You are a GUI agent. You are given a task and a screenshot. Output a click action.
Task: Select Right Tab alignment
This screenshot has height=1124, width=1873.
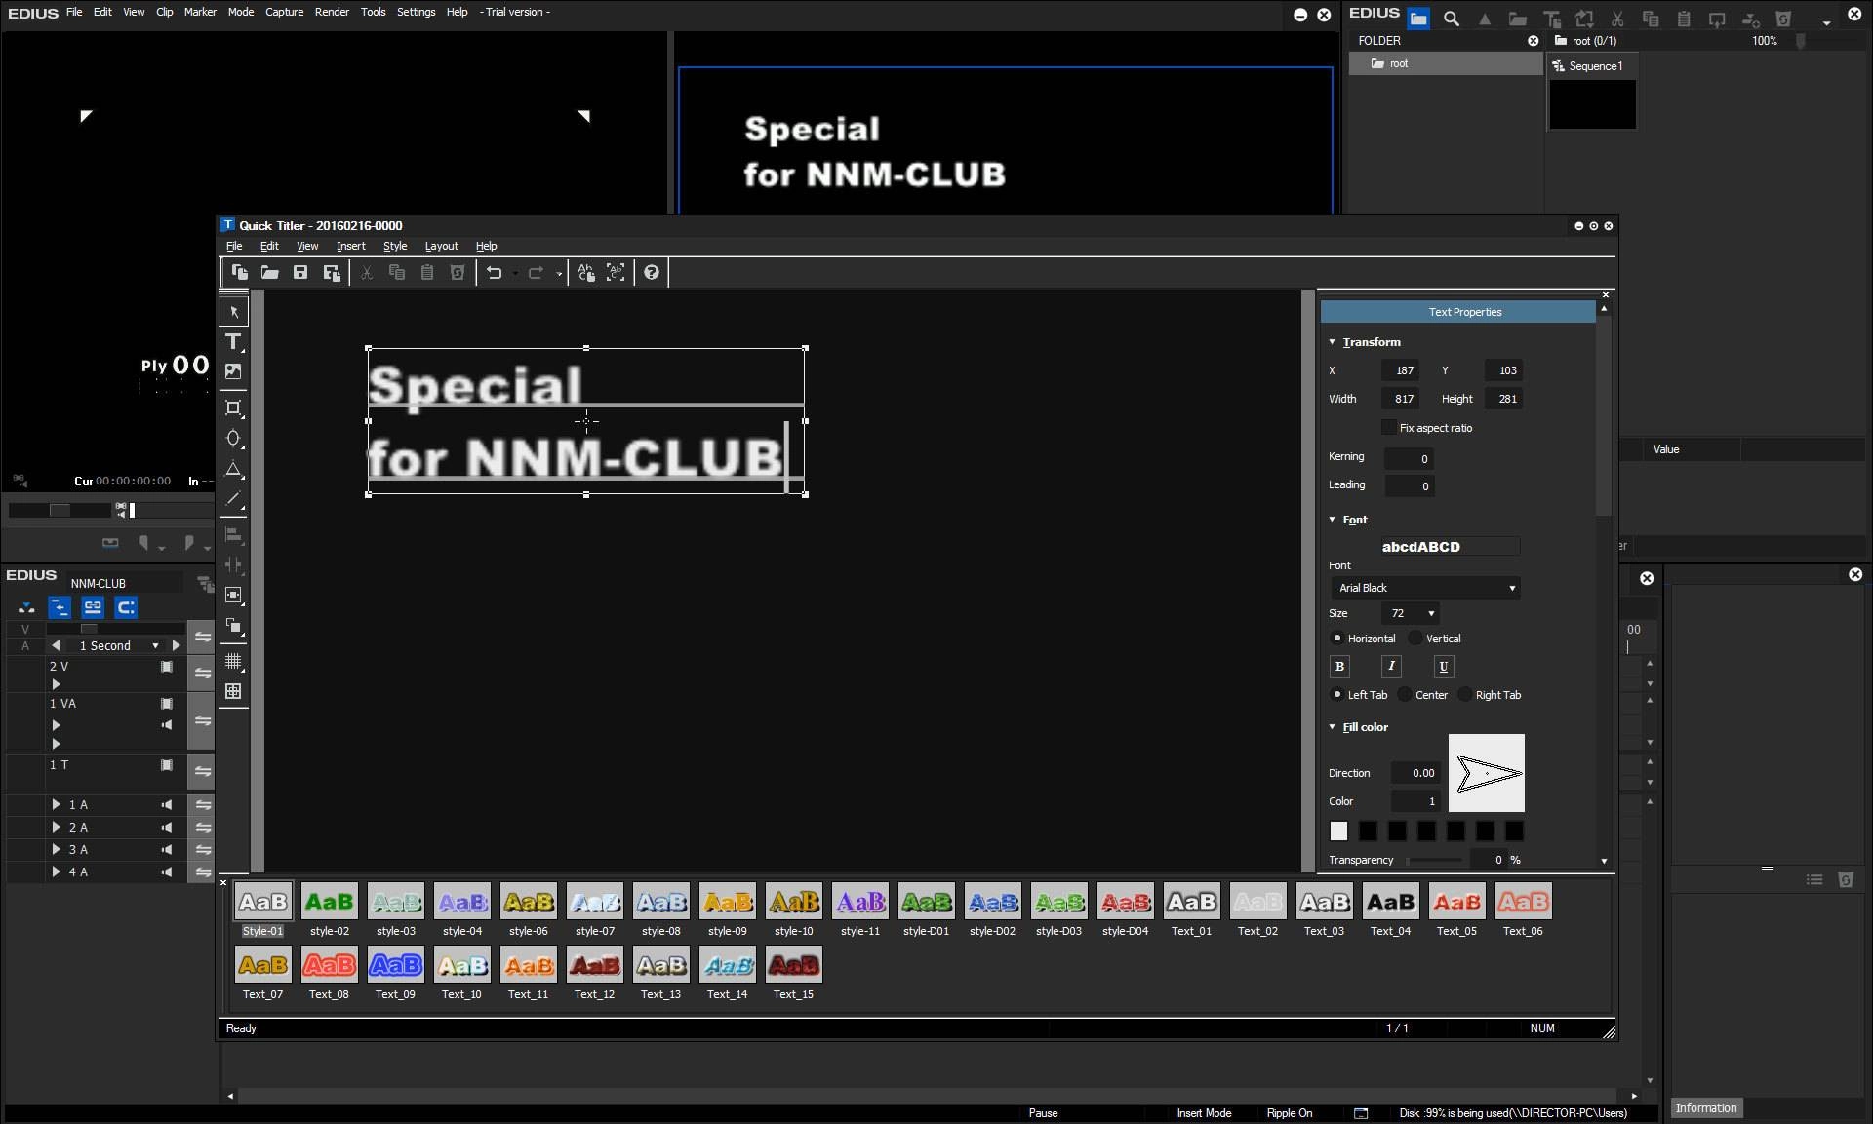click(x=1465, y=695)
